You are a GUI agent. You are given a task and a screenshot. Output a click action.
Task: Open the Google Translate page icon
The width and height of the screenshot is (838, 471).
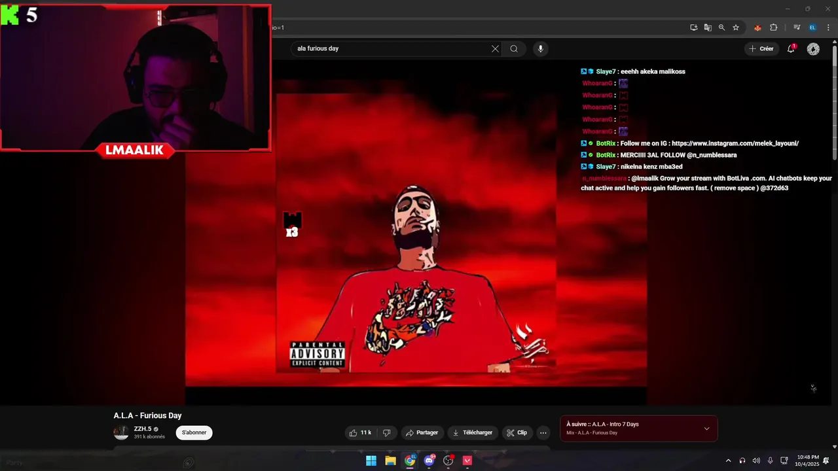708,27
